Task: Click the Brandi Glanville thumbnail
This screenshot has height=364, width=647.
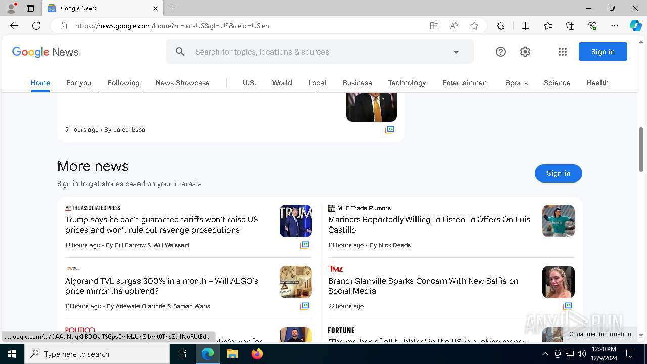Action: (x=559, y=282)
